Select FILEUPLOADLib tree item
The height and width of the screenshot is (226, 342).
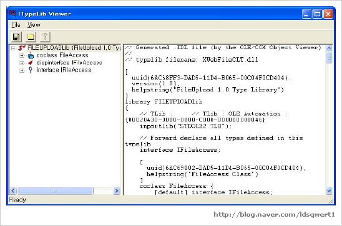coord(74,48)
